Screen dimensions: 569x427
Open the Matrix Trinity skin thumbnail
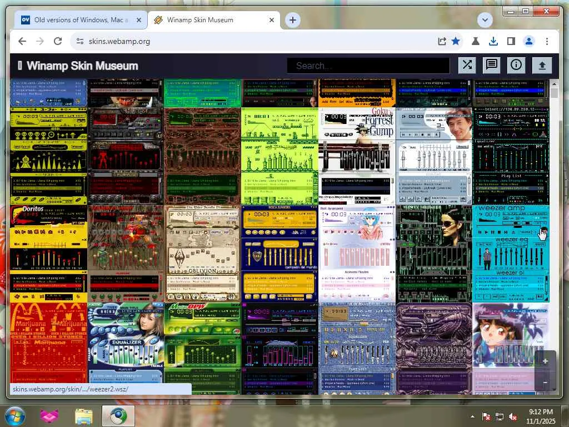click(434, 254)
